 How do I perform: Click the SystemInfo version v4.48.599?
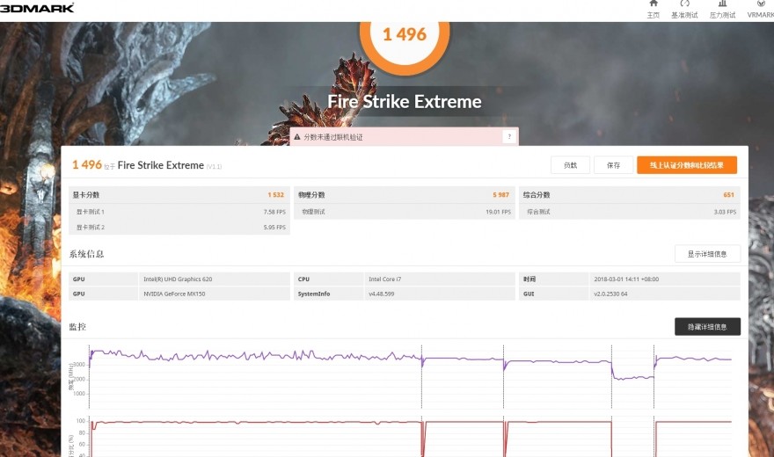coord(381,294)
